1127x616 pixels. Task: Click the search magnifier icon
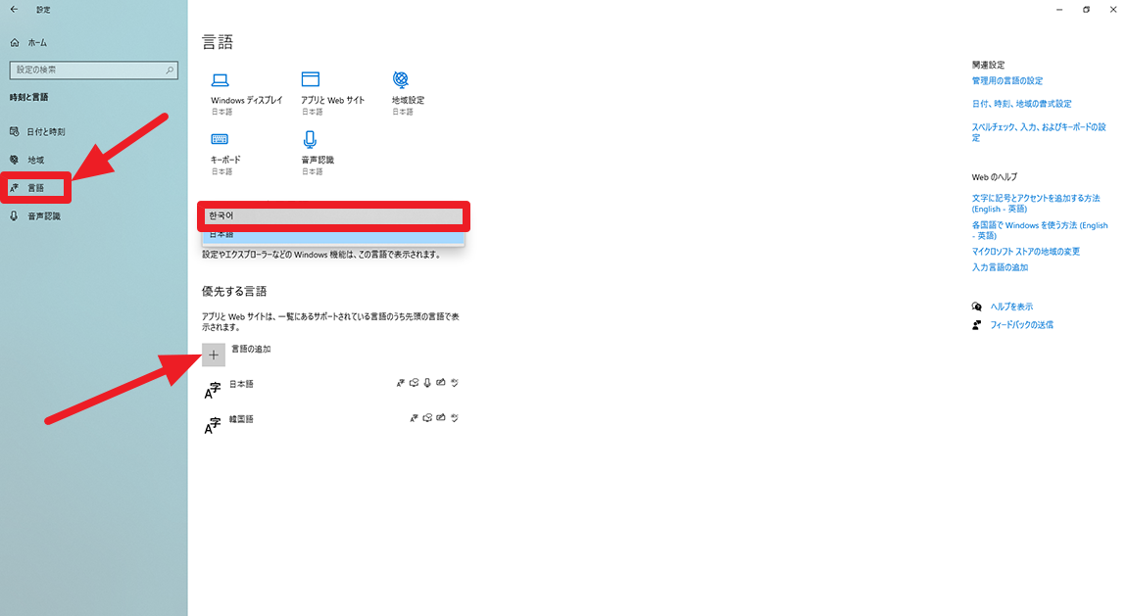point(170,70)
